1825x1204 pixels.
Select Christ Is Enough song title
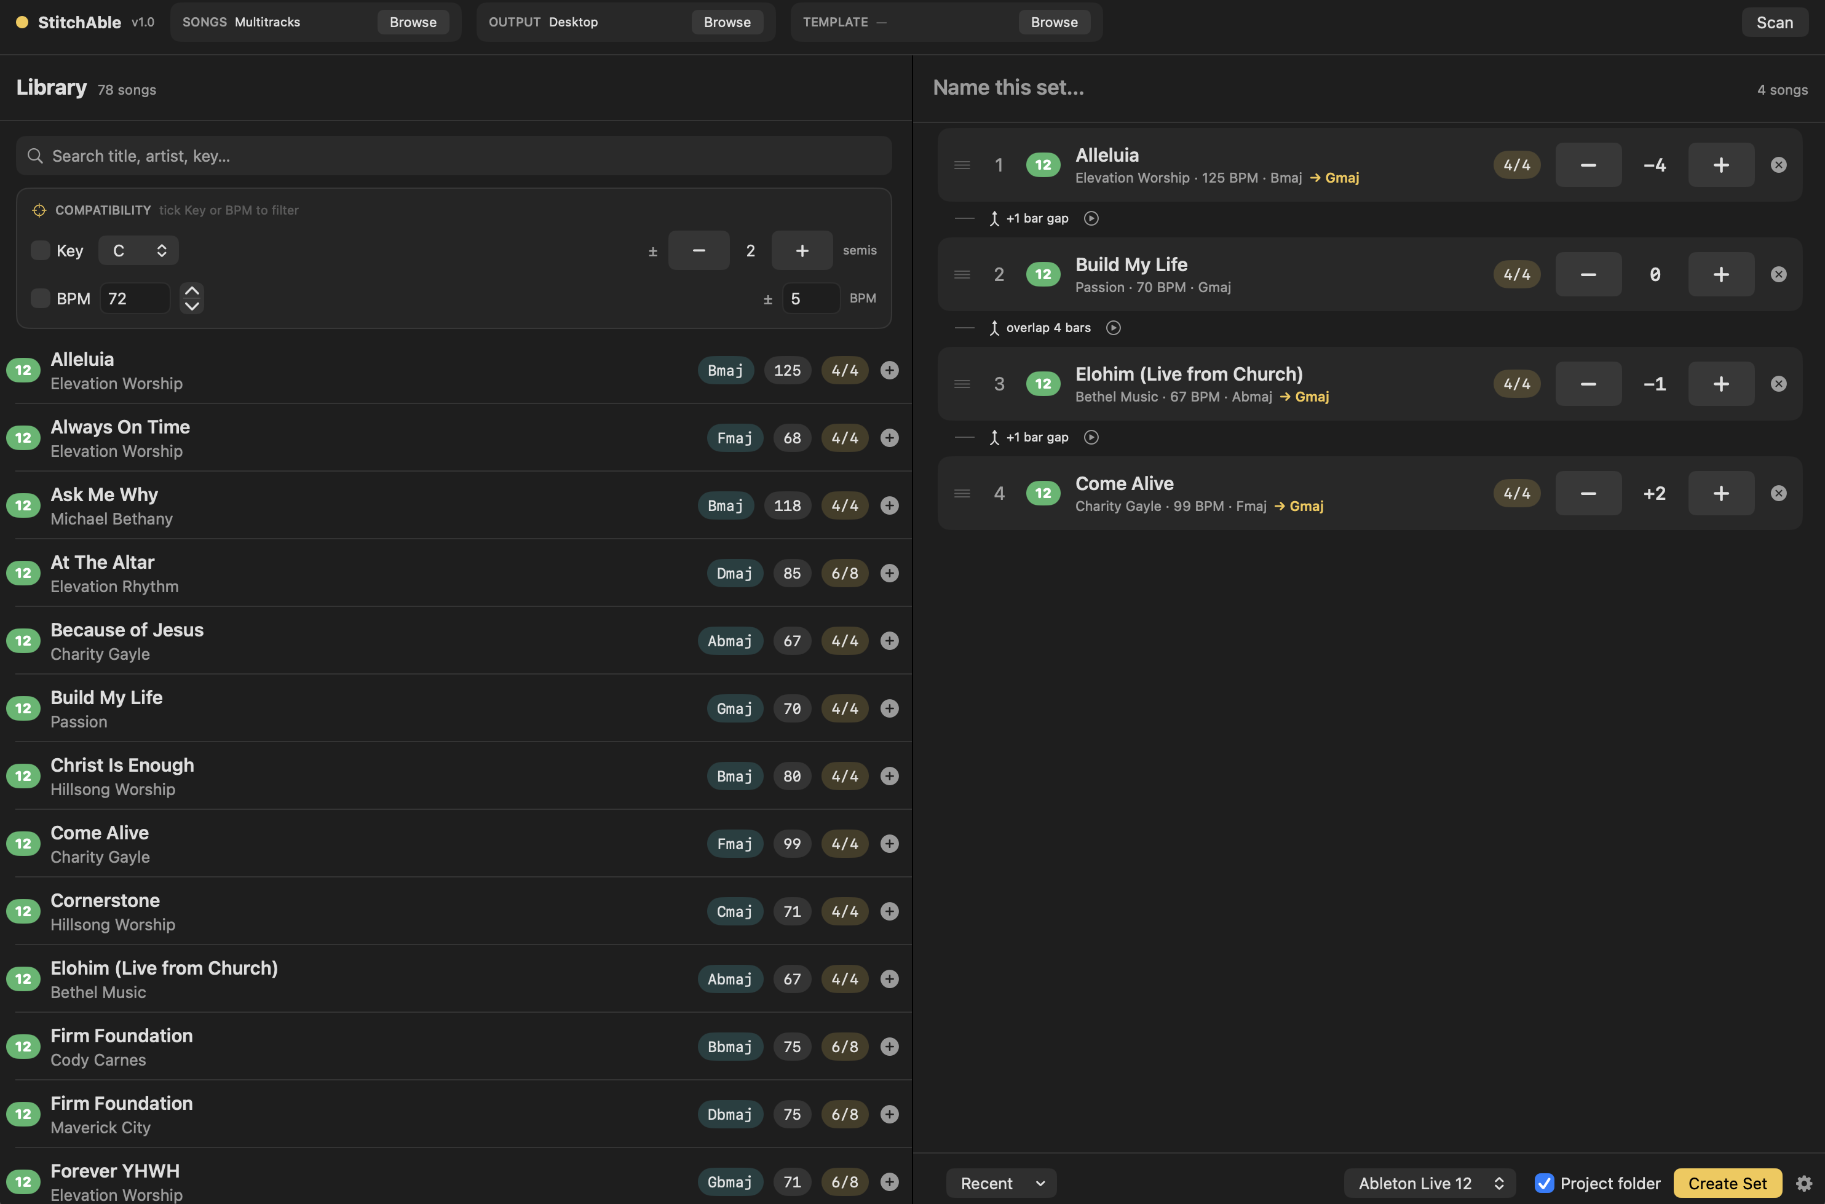point(122,765)
